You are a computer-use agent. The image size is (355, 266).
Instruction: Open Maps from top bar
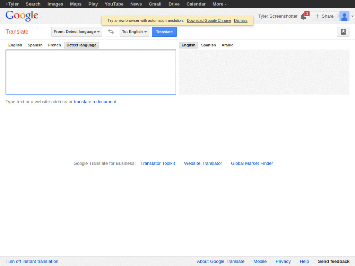tap(76, 4)
